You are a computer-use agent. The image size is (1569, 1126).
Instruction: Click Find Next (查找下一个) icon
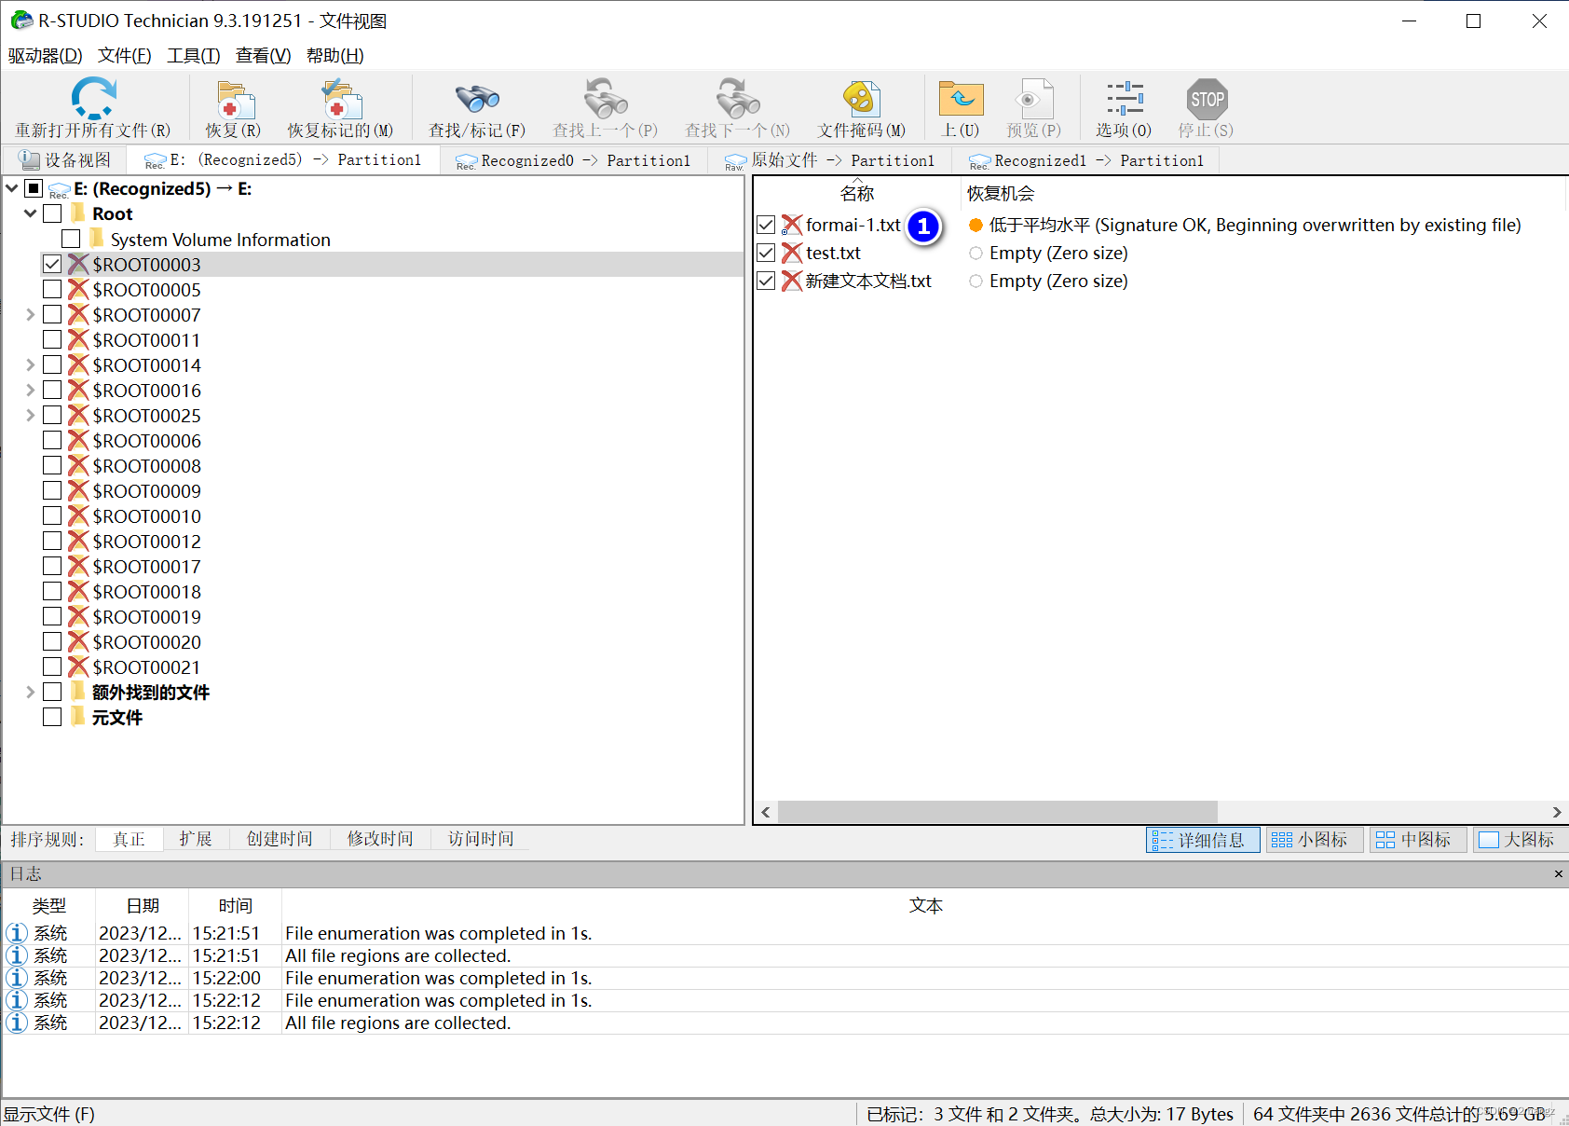click(738, 99)
